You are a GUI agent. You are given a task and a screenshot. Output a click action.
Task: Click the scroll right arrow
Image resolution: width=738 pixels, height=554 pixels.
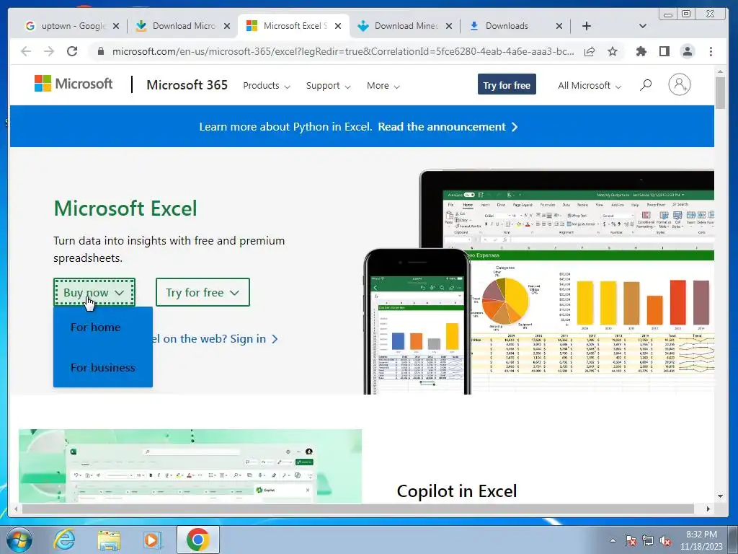point(708,509)
